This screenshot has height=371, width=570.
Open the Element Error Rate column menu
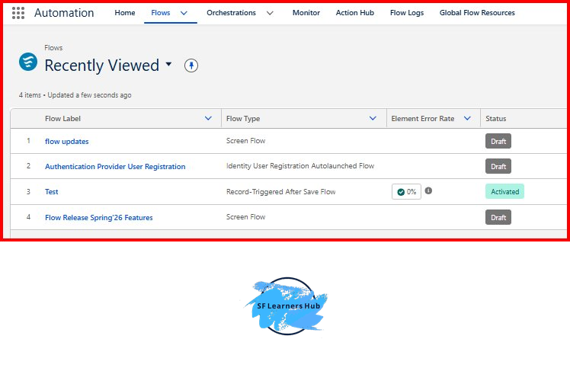[467, 118]
